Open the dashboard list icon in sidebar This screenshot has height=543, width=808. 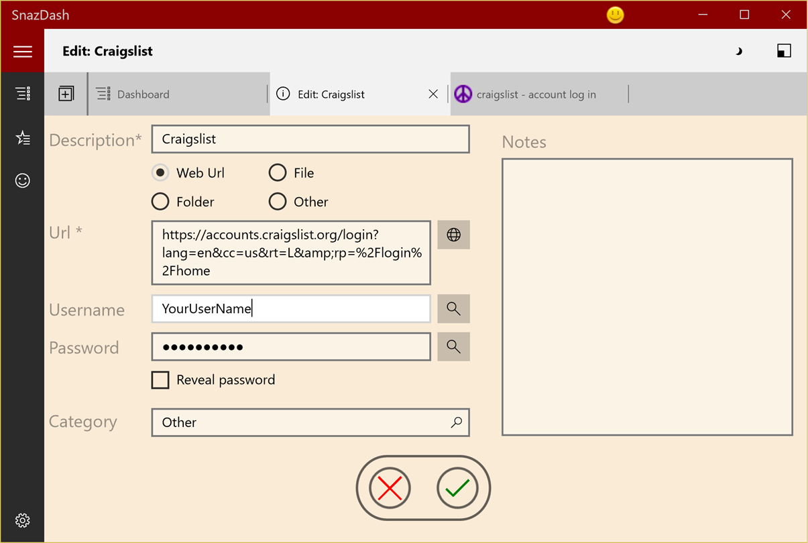click(x=23, y=93)
